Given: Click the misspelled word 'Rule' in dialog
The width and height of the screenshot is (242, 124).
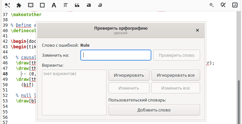Looking at the screenshot, I should pyautogui.click(x=85, y=45).
